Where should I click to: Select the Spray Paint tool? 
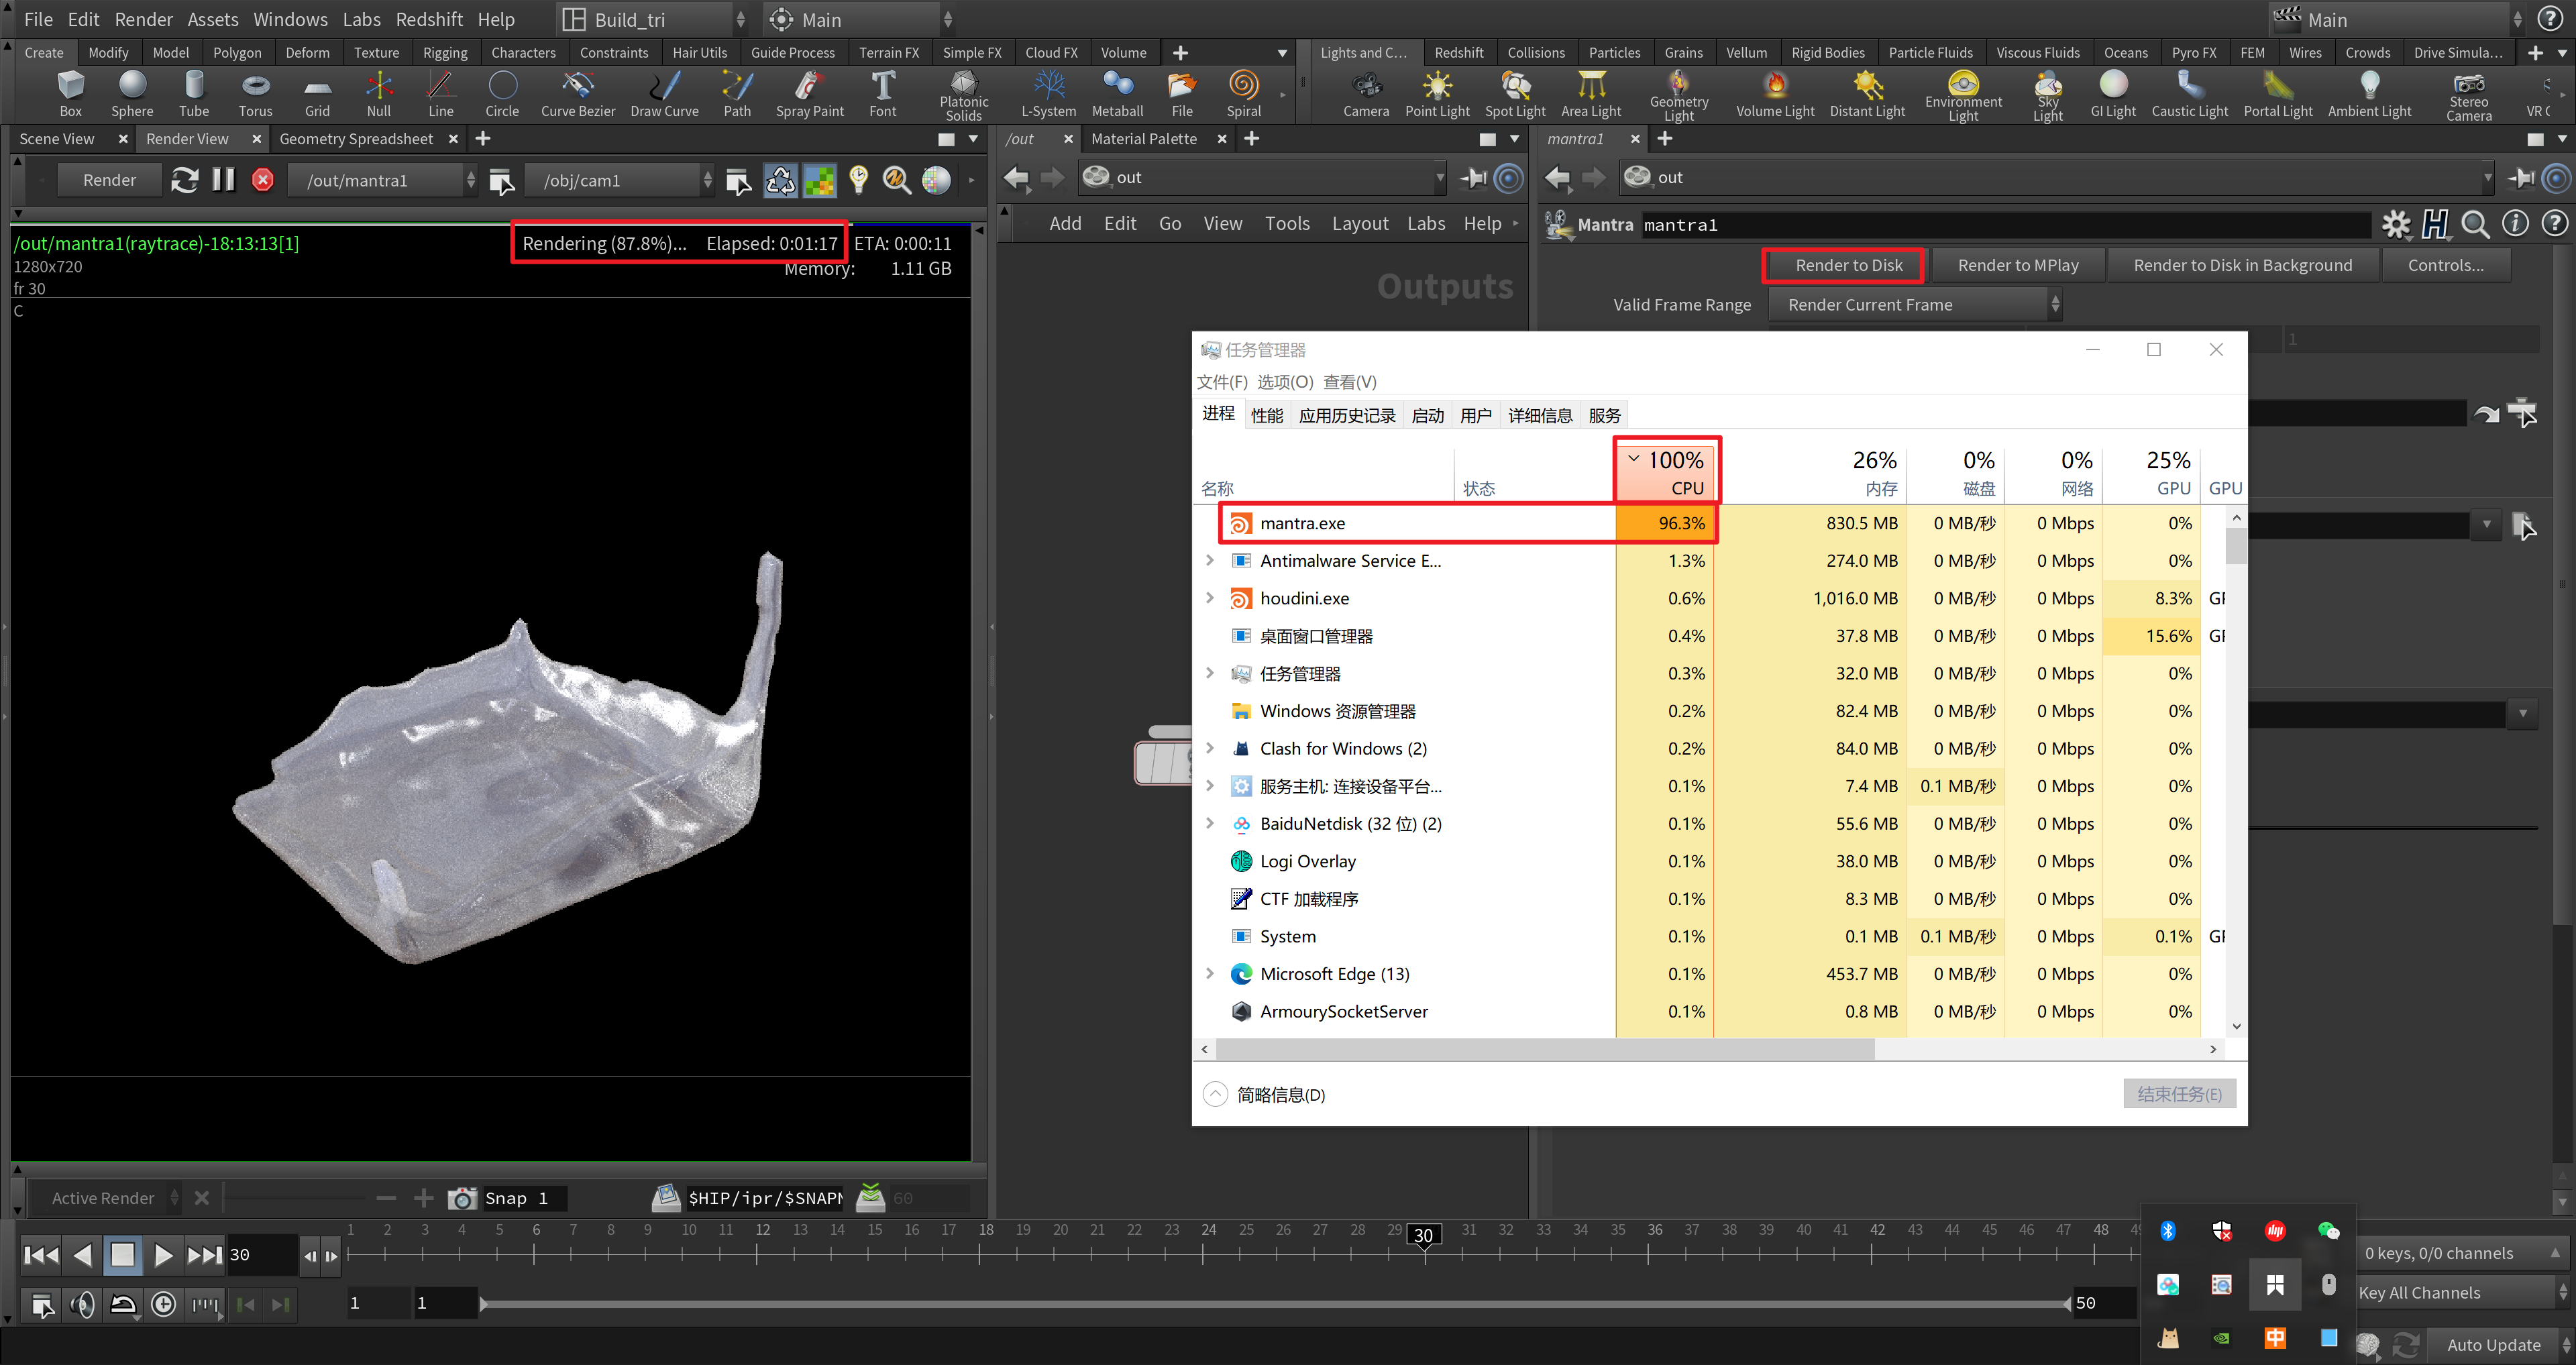(x=810, y=94)
